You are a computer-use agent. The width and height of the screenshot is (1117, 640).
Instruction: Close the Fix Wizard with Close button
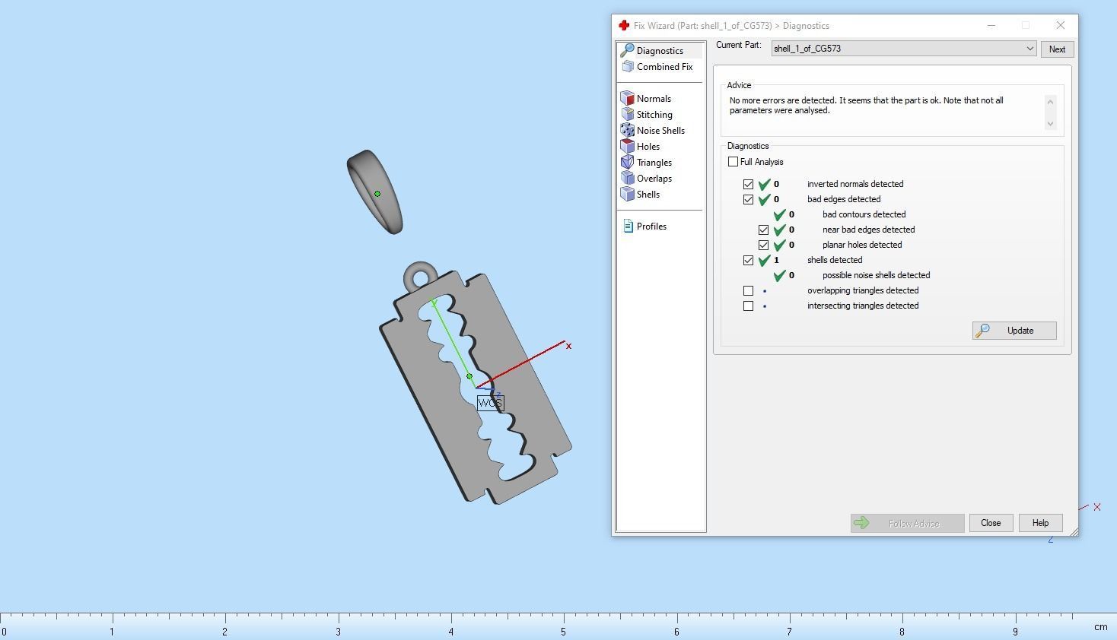click(x=991, y=523)
